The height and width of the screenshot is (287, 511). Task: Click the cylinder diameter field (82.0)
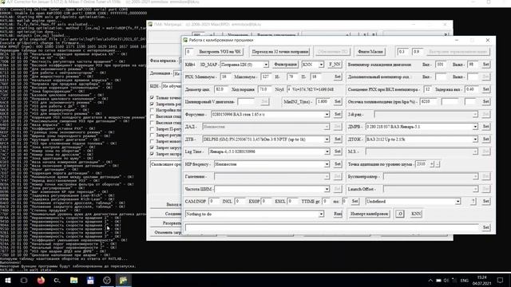(221, 89)
